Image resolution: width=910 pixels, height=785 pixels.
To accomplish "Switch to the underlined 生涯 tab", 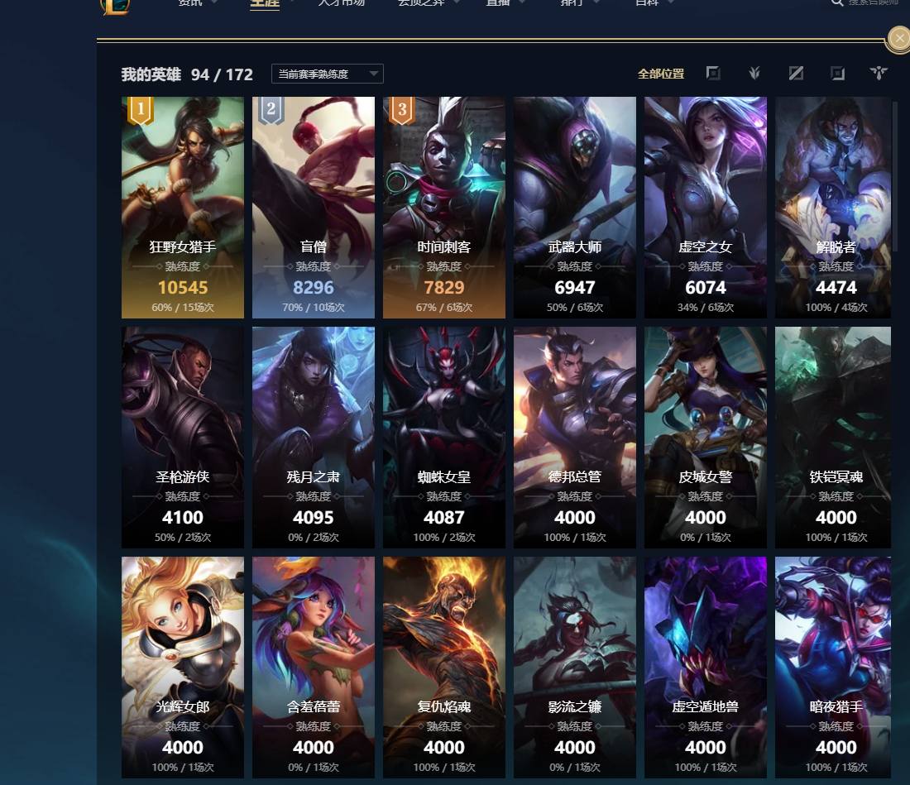I will [x=265, y=3].
